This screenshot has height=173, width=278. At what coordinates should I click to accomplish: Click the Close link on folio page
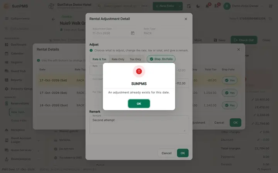click(266, 40)
